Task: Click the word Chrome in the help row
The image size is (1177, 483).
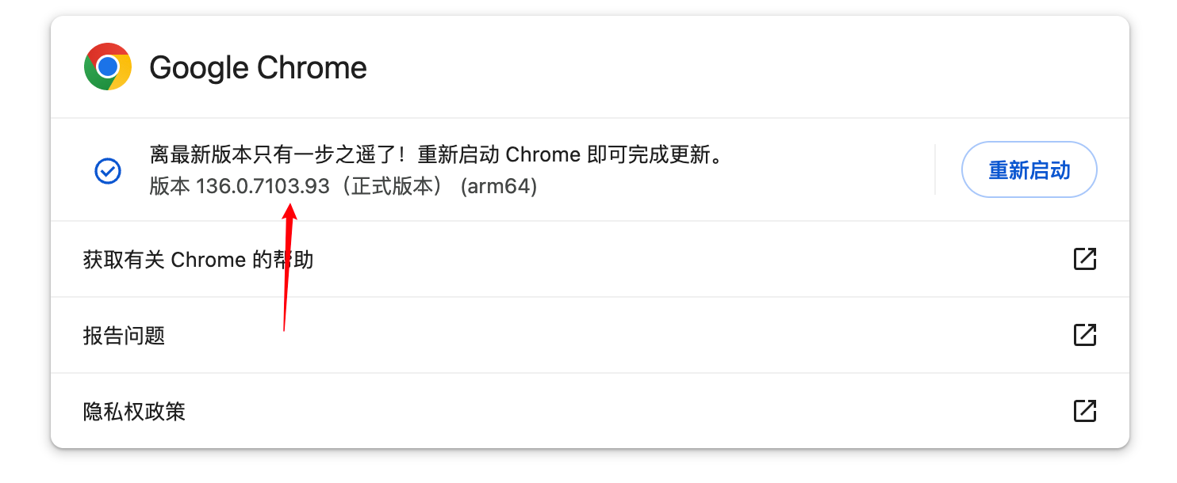Action: (209, 260)
